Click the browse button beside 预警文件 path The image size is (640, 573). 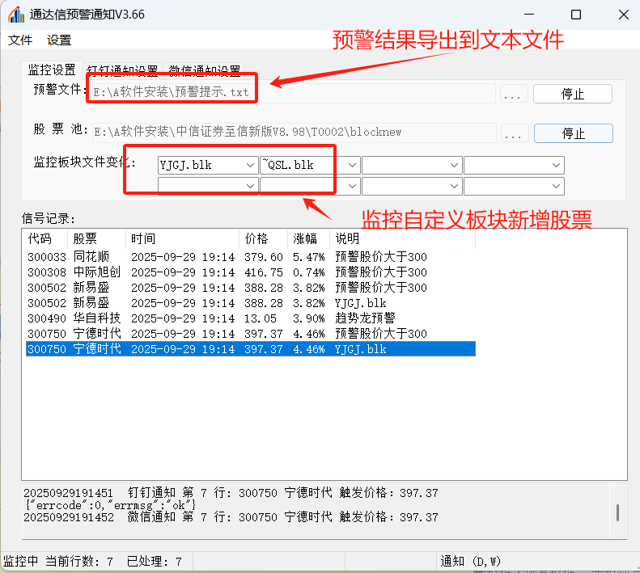513,95
